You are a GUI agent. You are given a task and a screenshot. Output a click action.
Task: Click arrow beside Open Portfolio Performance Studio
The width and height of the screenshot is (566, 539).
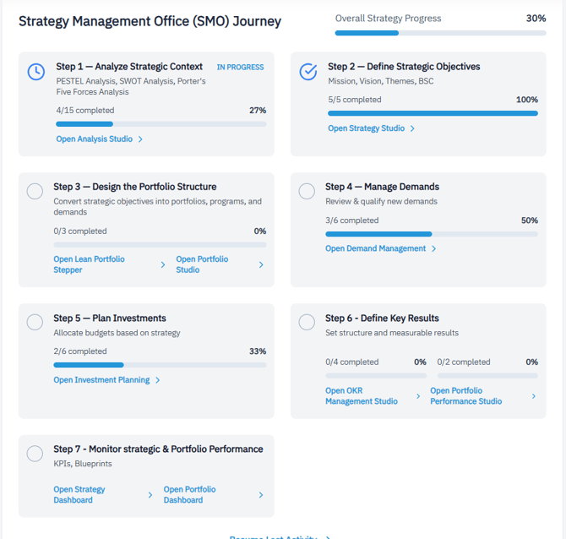pos(533,396)
